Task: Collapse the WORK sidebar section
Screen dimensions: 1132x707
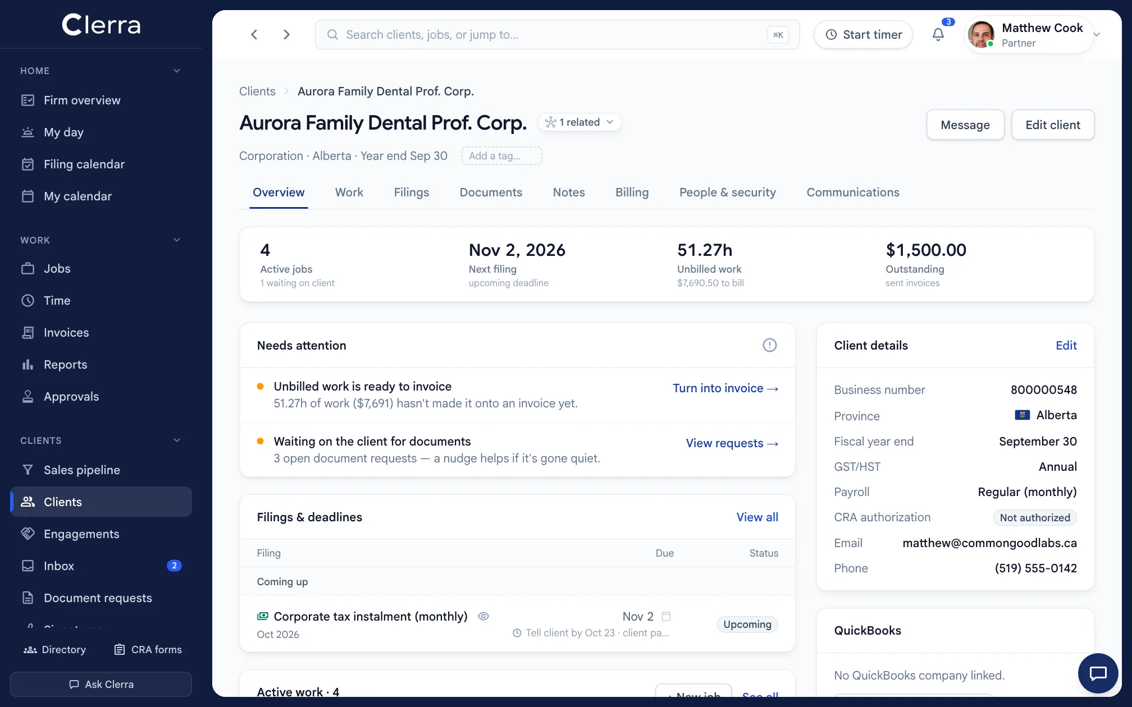Action: coord(177,240)
